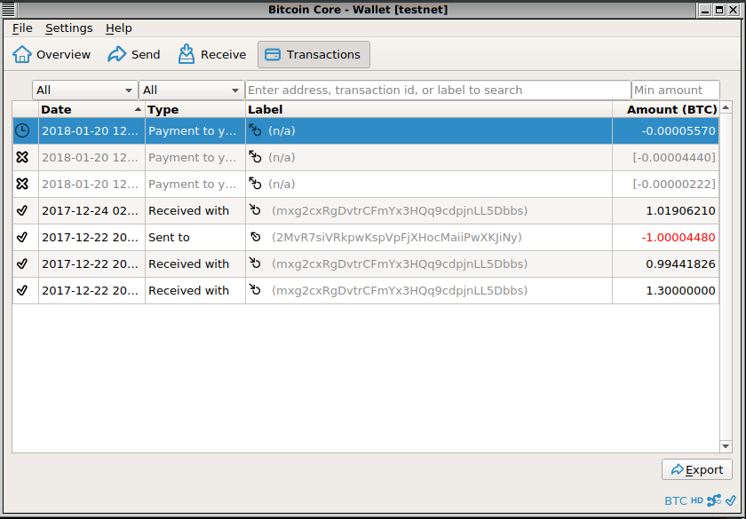Open the Overview tab
This screenshot has height=519, width=746.
click(x=52, y=55)
